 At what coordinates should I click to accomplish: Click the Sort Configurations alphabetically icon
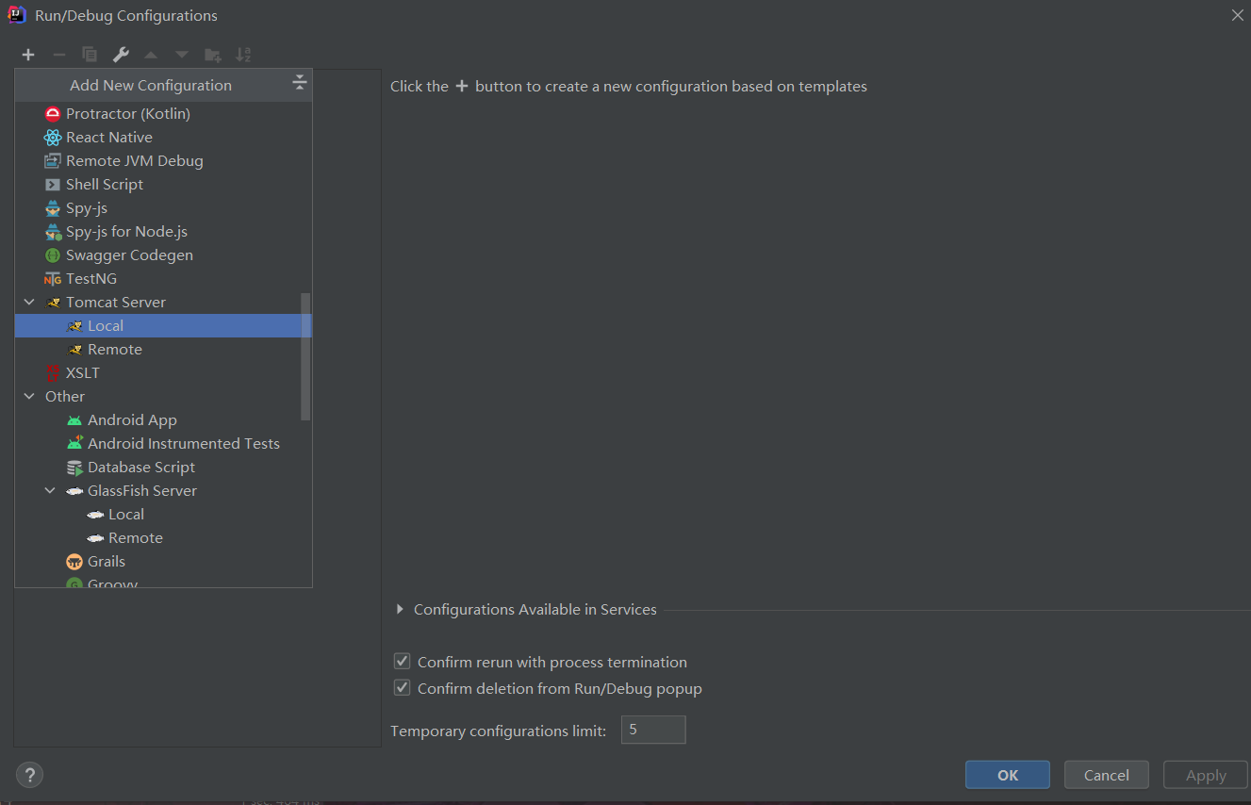click(x=243, y=55)
